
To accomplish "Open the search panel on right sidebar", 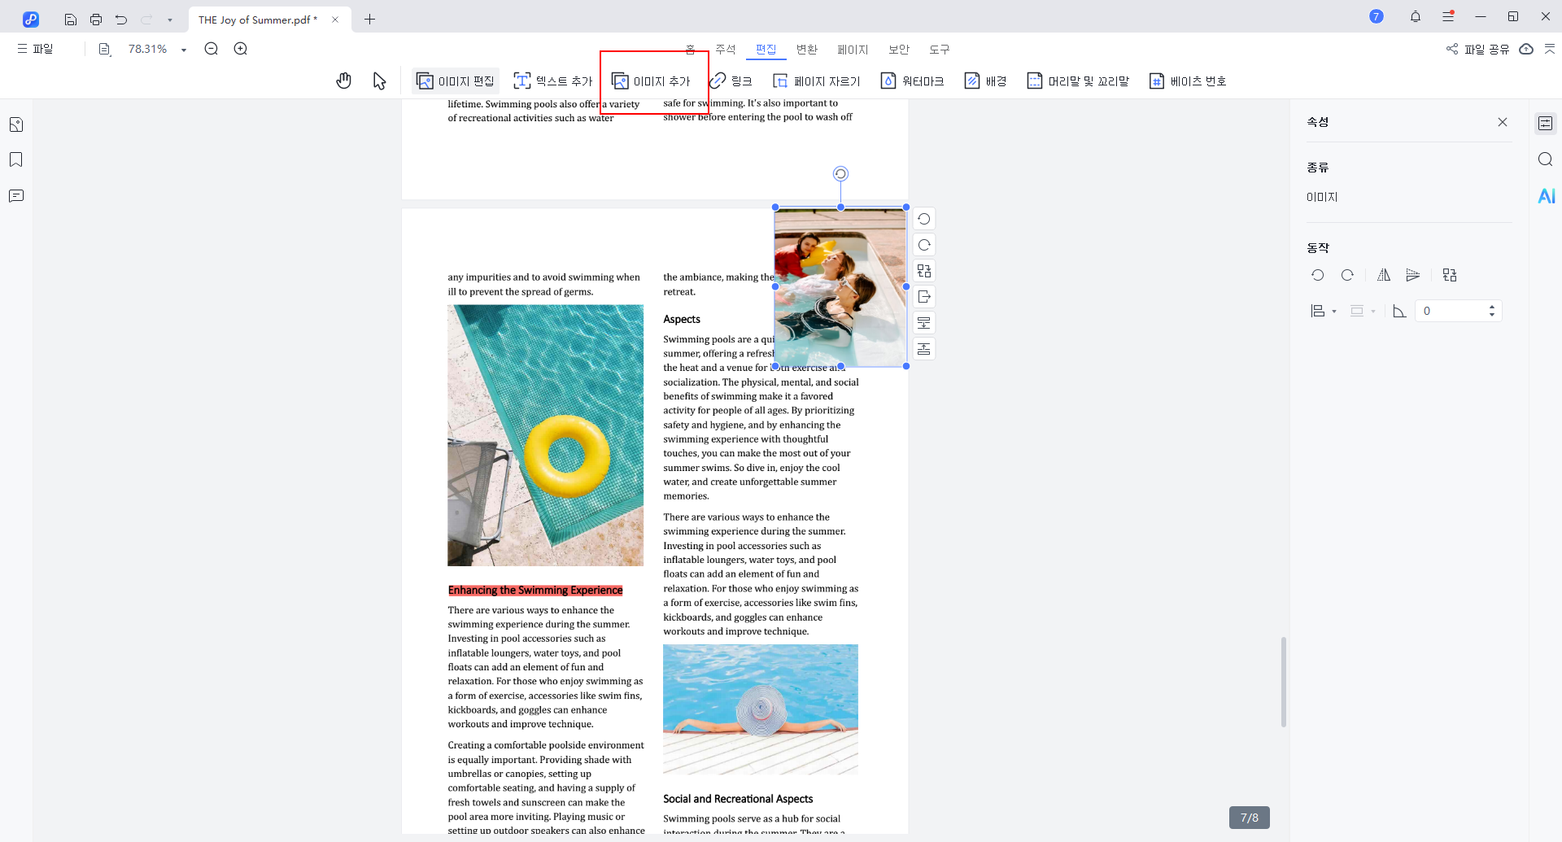I will coord(1545,159).
